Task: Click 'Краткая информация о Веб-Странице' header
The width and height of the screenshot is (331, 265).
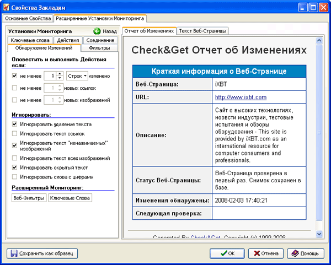Action: 219,71
